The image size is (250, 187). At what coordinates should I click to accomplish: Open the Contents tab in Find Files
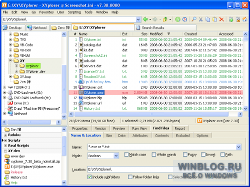pyautogui.click(x=162, y=136)
